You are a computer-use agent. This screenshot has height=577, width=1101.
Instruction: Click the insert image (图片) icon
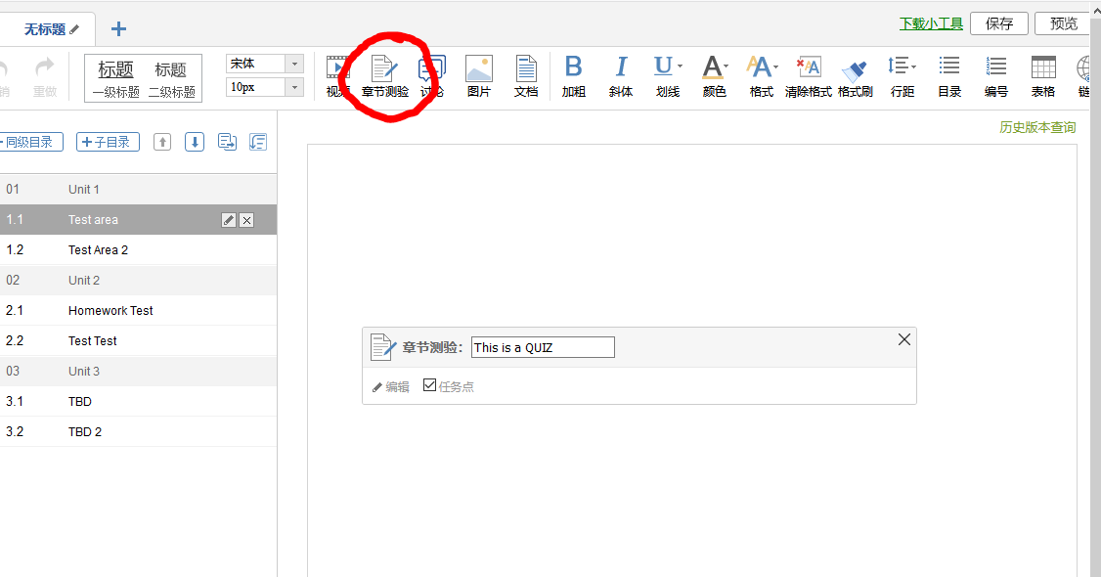tap(478, 76)
